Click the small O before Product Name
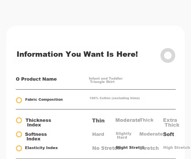The height and width of the screenshot is (159, 191). point(18,79)
